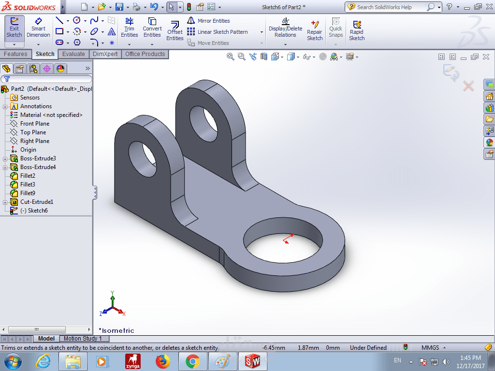Switch to the Features tab
The width and height of the screenshot is (495, 371).
point(15,54)
